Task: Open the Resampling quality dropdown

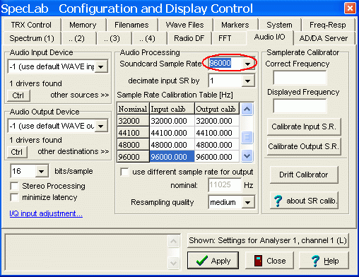Action: pyautogui.click(x=247, y=202)
